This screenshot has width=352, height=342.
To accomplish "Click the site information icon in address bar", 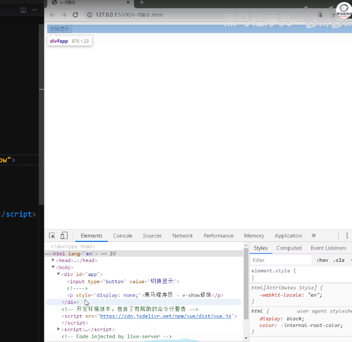I will [x=90, y=15].
